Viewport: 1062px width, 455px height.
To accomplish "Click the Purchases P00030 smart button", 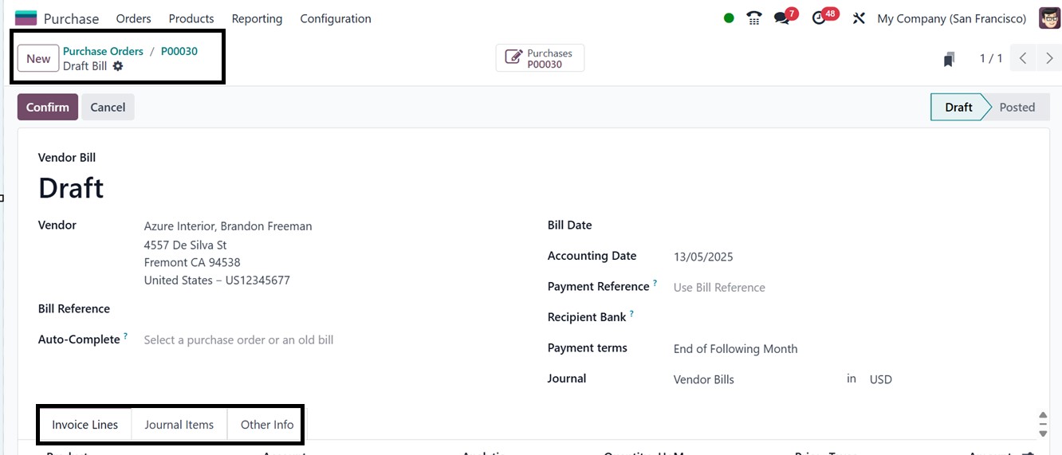I will 540,58.
